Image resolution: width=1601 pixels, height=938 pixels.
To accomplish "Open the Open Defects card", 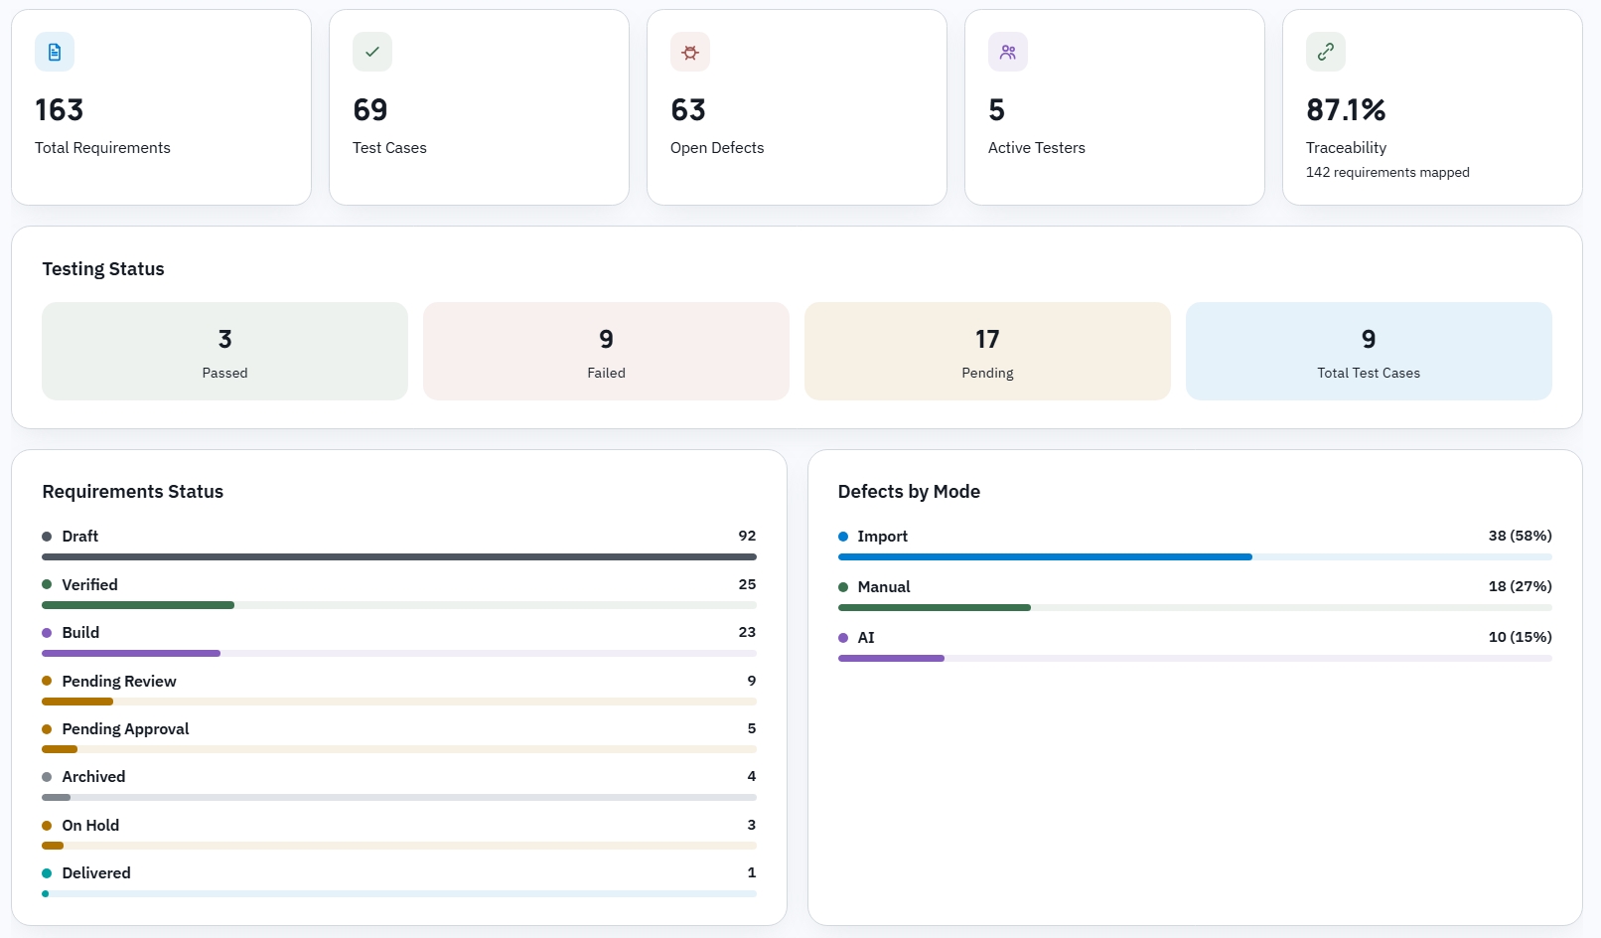I will (x=797, y=107).
